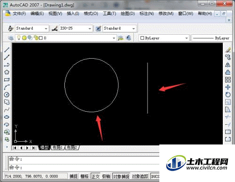Image resolution: width=235 pixels, height=182 pixels.
Task: Open the 视图(V) menu
Action: [x=55, y=14]
